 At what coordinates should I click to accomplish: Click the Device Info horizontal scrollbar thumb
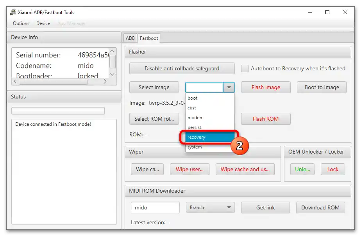pyautogui.click(x=53, y=82)
